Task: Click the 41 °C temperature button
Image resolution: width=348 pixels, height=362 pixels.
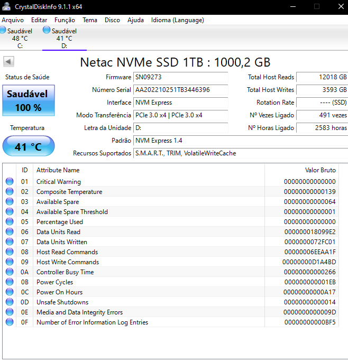Action: click(29, 146)
